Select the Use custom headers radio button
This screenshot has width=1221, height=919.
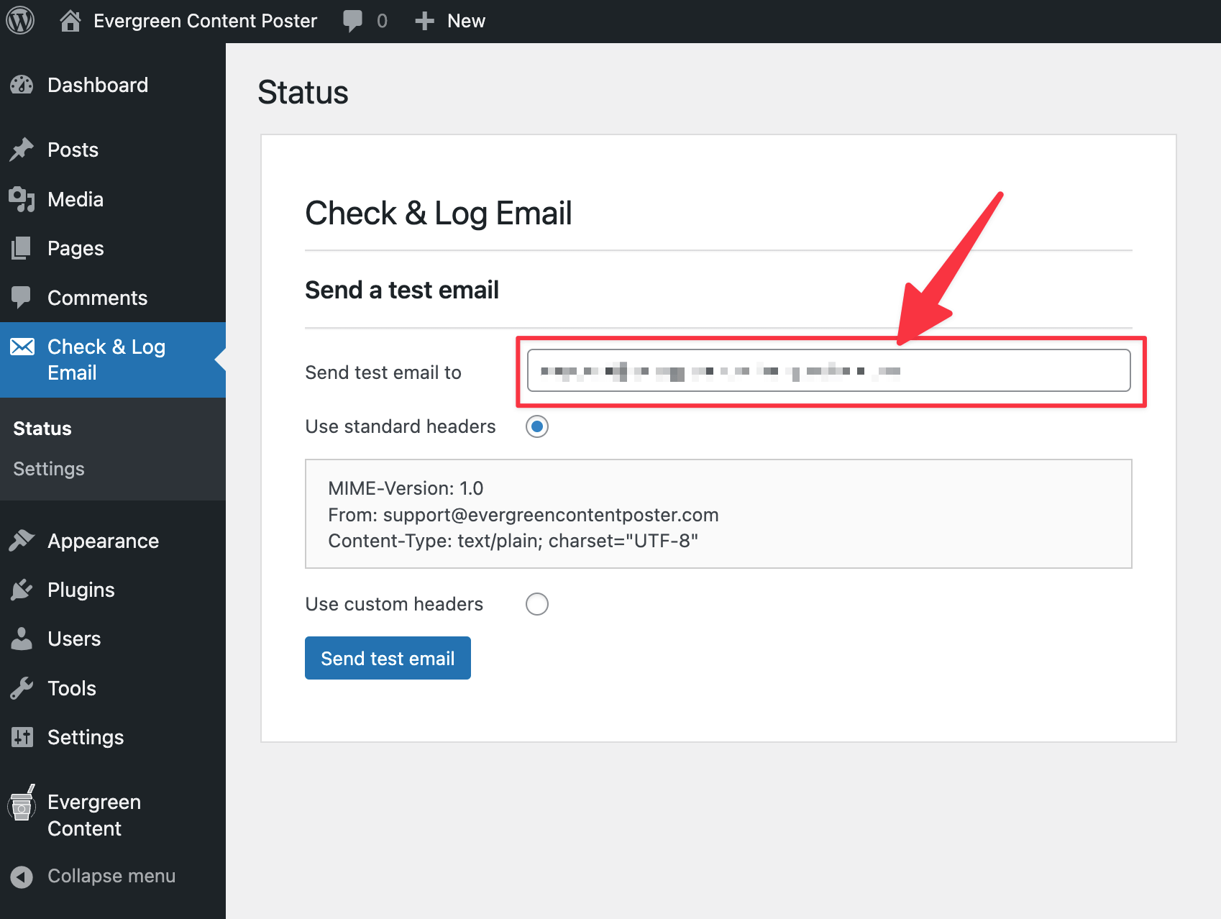click(537, 604)
